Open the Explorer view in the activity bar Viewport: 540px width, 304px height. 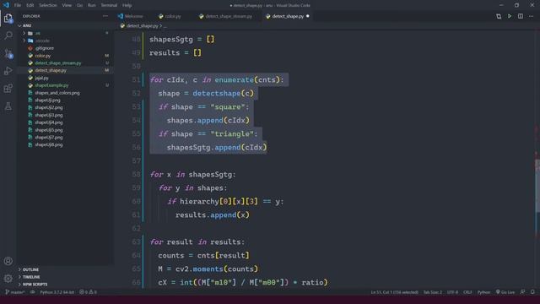click(8, 18)
